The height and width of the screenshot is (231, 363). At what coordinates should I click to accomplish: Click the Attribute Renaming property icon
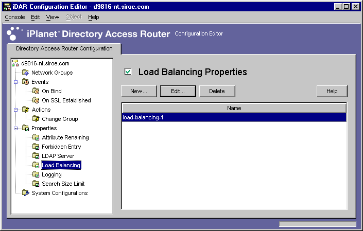click(x=36, y=137)
